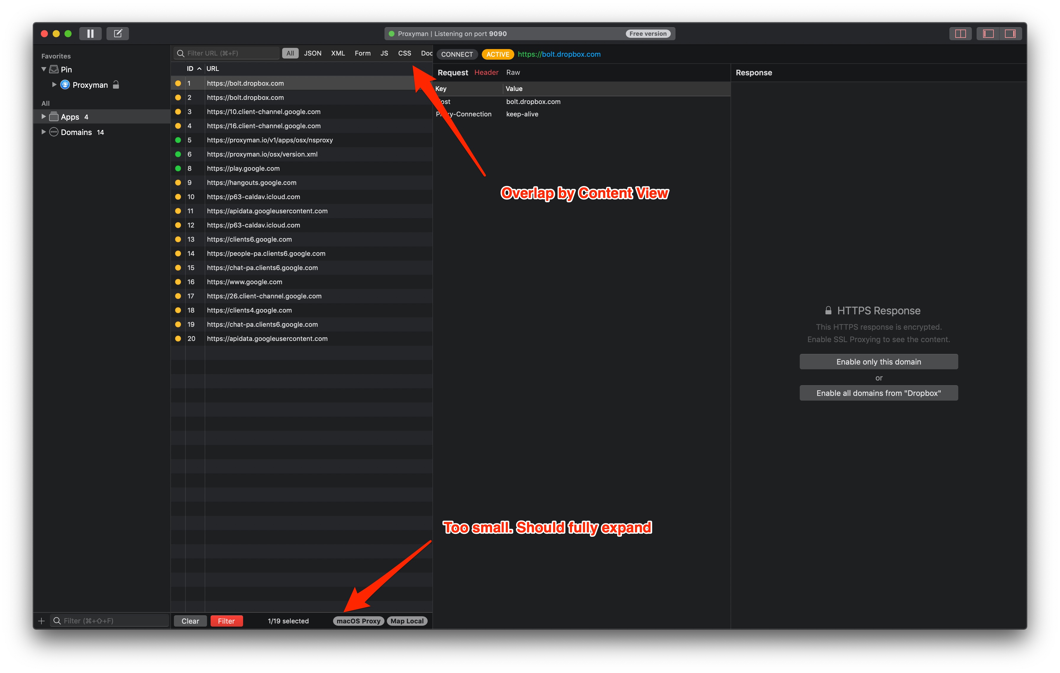Collapse the Pin folder
Image resolution: width=1060 pixels, height=673 pixels.
(43, 69)
